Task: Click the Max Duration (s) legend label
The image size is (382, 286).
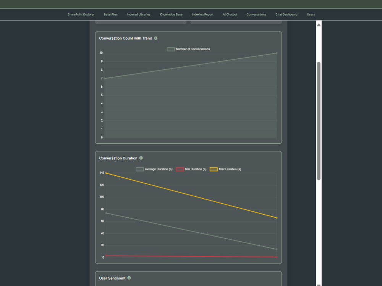Action: [230, 169]
